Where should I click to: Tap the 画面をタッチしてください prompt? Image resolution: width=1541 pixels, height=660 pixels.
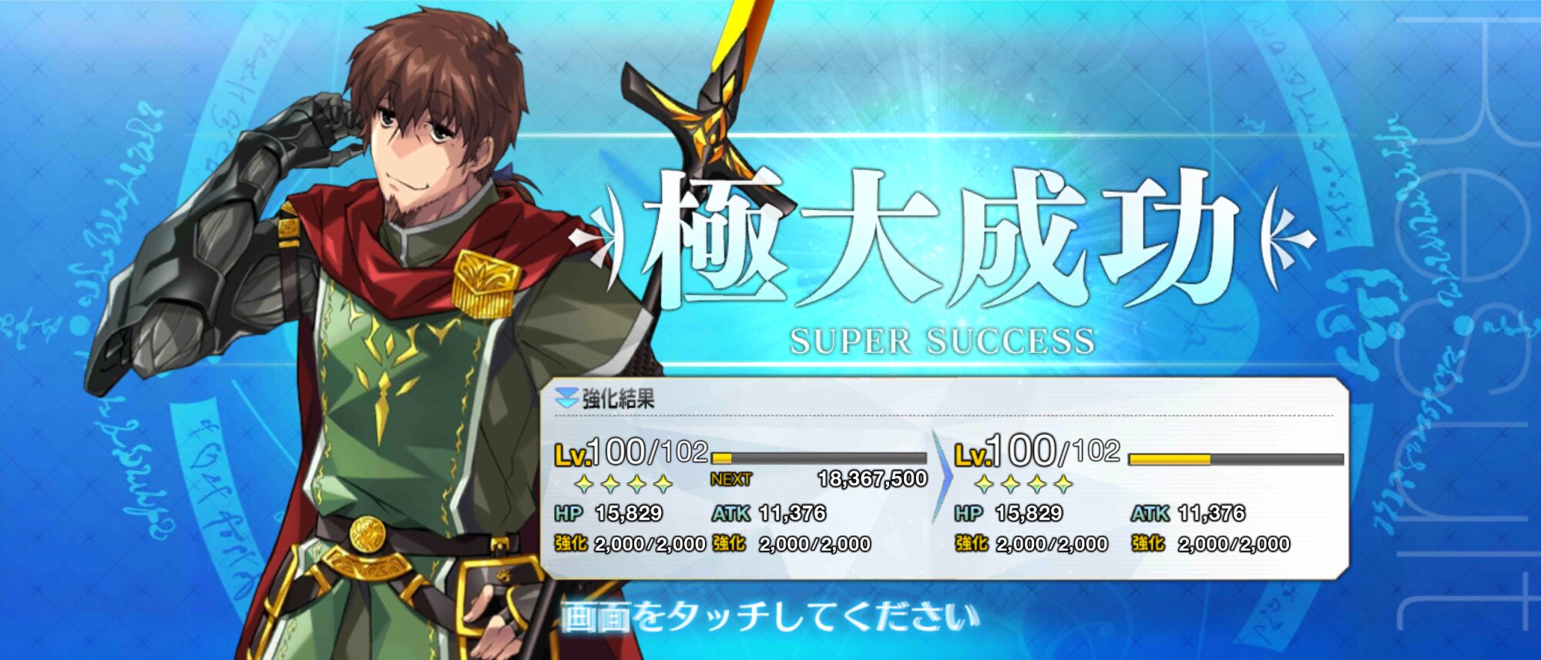(770, 618)
